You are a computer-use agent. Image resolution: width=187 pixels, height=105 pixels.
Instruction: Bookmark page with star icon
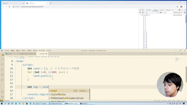(x=177, y=7)
